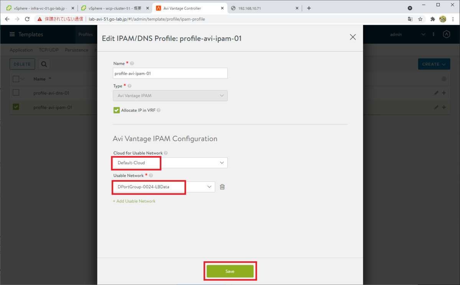
Task: Expand profile-avi-ipam-01 row plus icon
Action: click(444, 107)
